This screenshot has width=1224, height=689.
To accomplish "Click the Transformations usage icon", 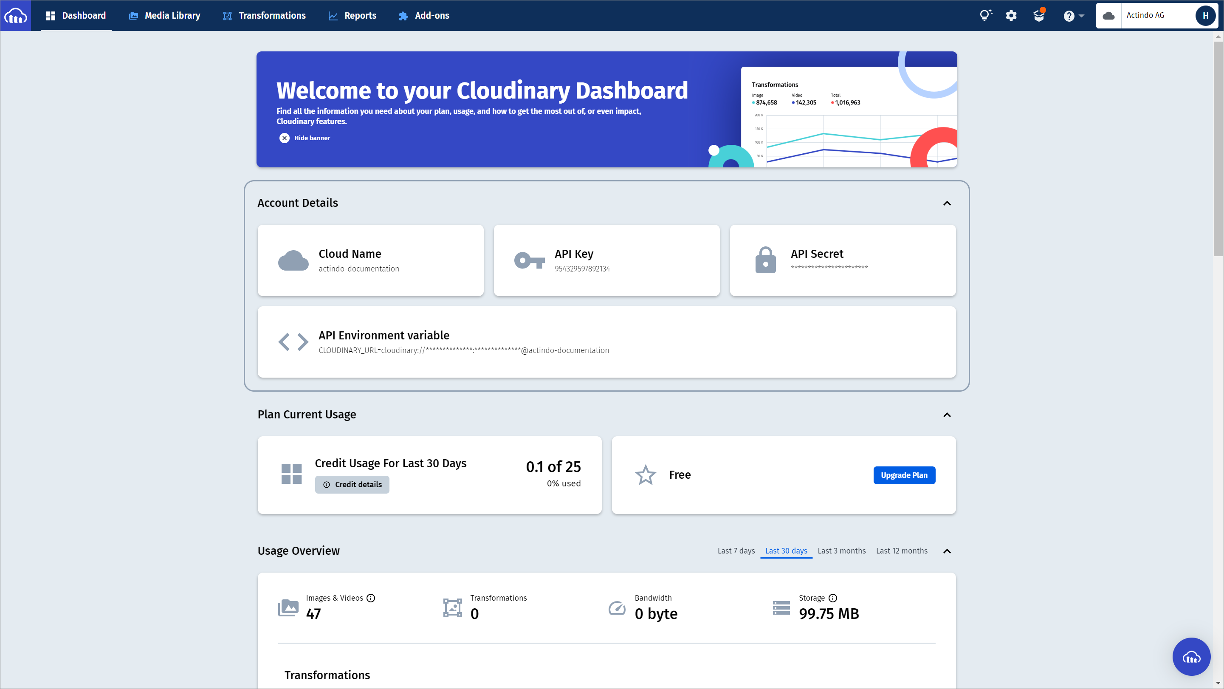I will (x=452, y=608).
